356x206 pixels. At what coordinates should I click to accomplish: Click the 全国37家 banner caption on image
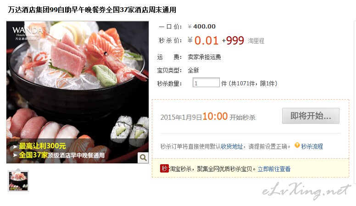61,155
